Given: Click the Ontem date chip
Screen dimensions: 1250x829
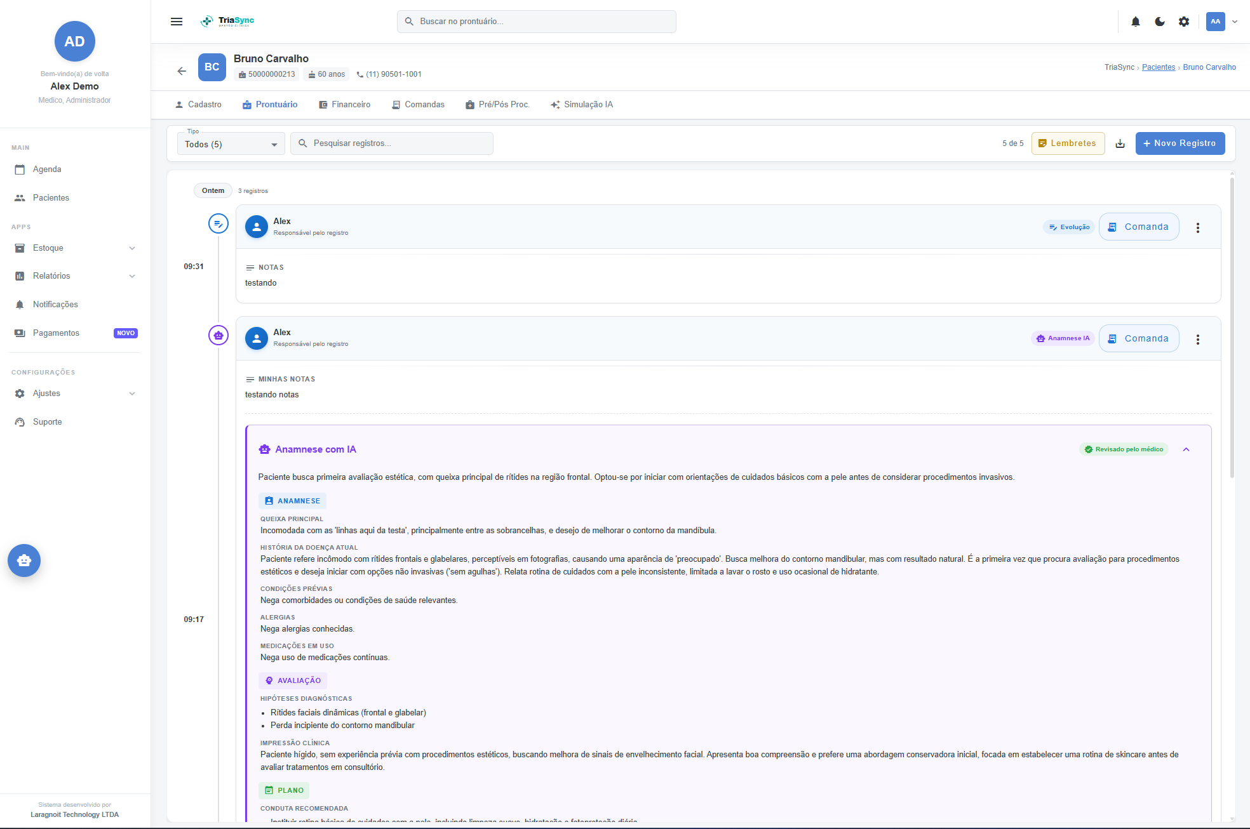Looking at the screenshot, I should [x=213, y=190].
